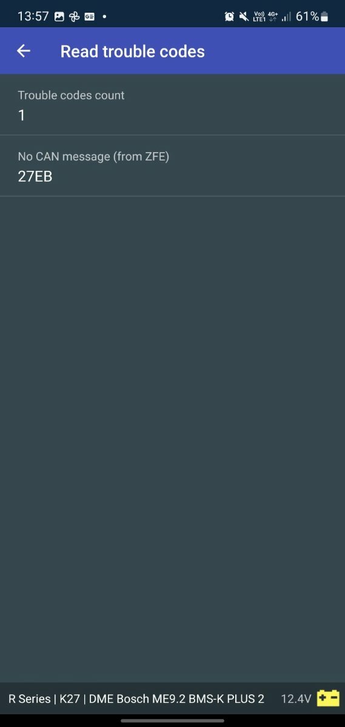Tap the 27EB fault code value

tap(35, 177)
